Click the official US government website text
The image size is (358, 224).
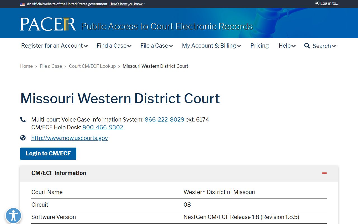pos(67,4)
